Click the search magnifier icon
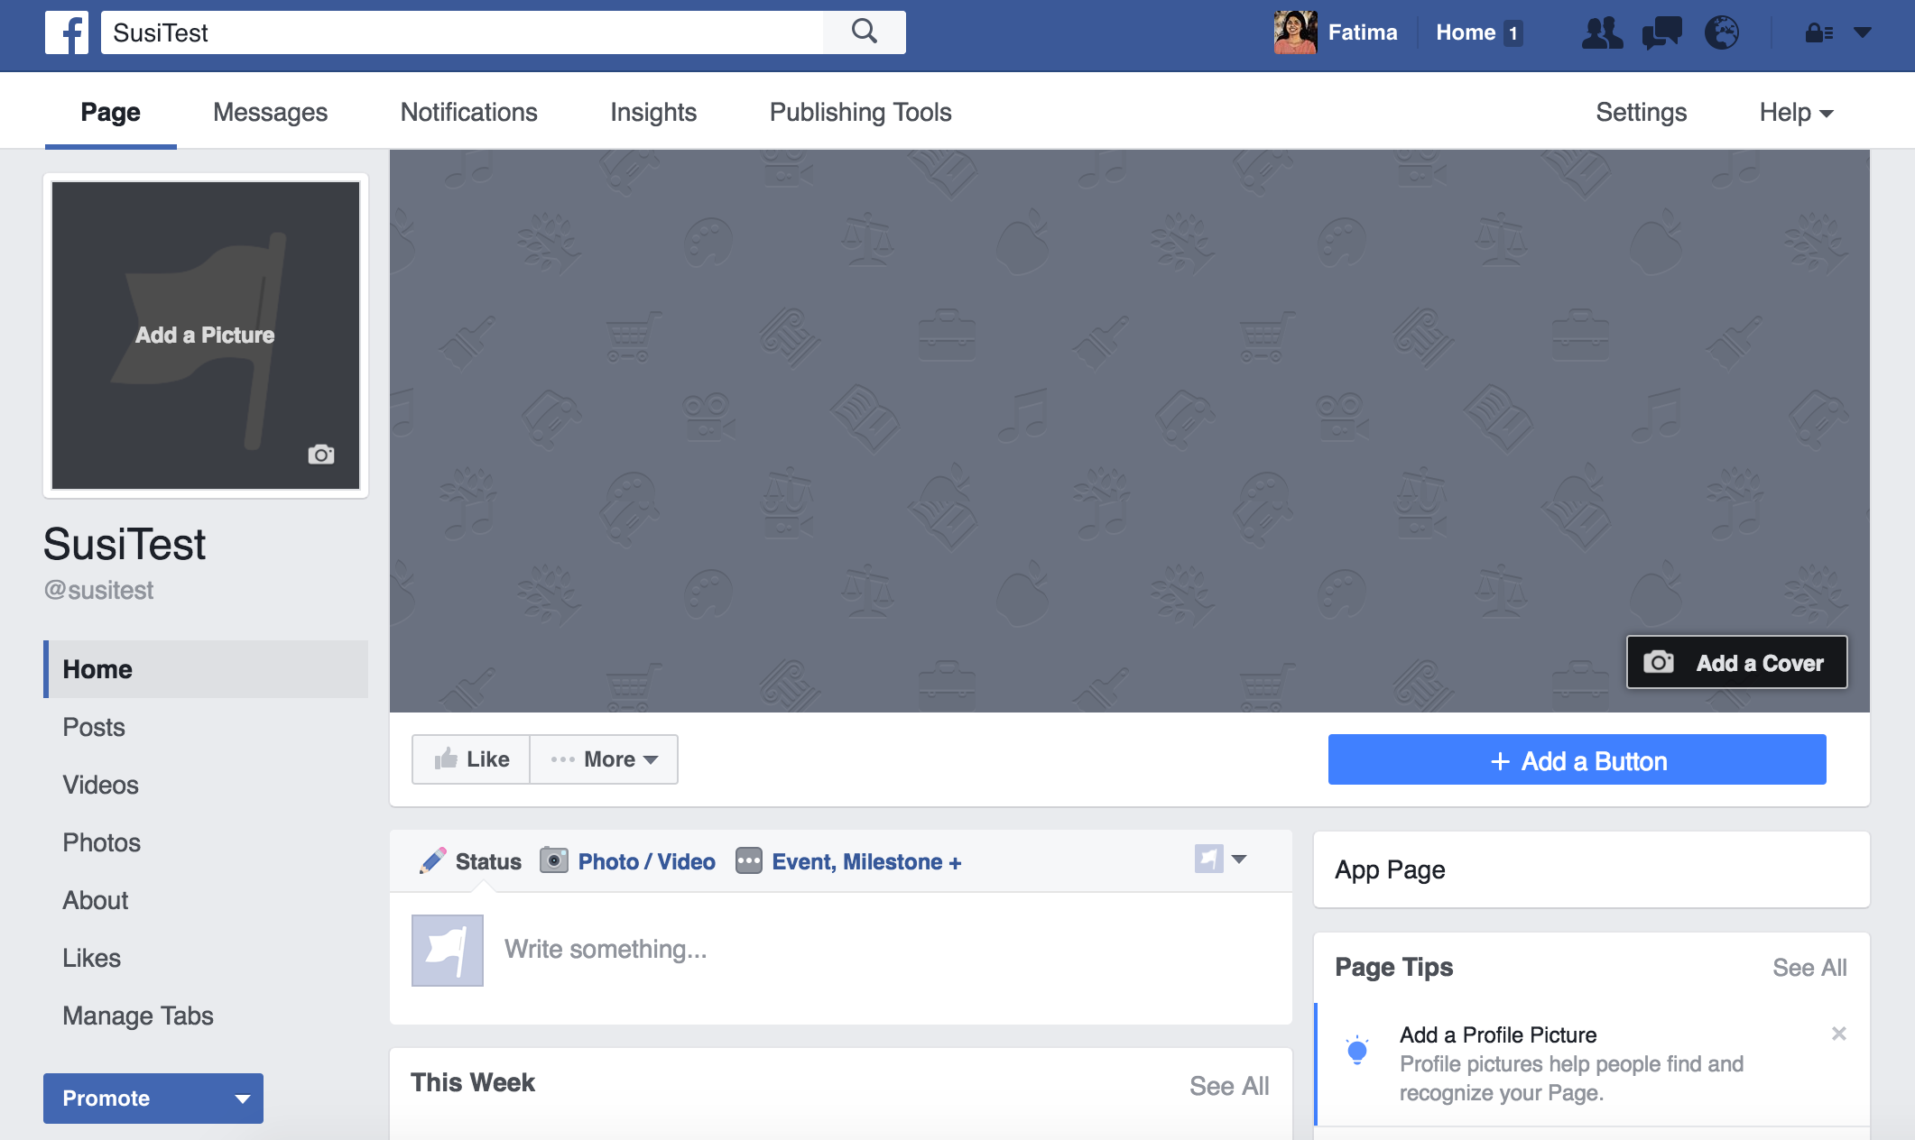The height and width of the screenshot is (1140, 1915). click(x=864, y=32)
